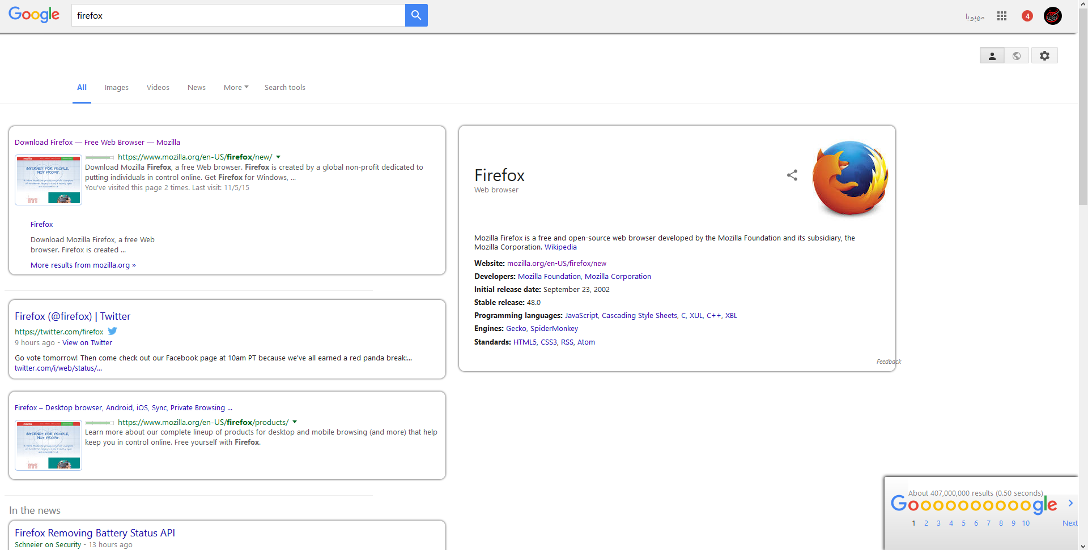
Task: Click More results from mozilla.org
Action: point(83,265)
